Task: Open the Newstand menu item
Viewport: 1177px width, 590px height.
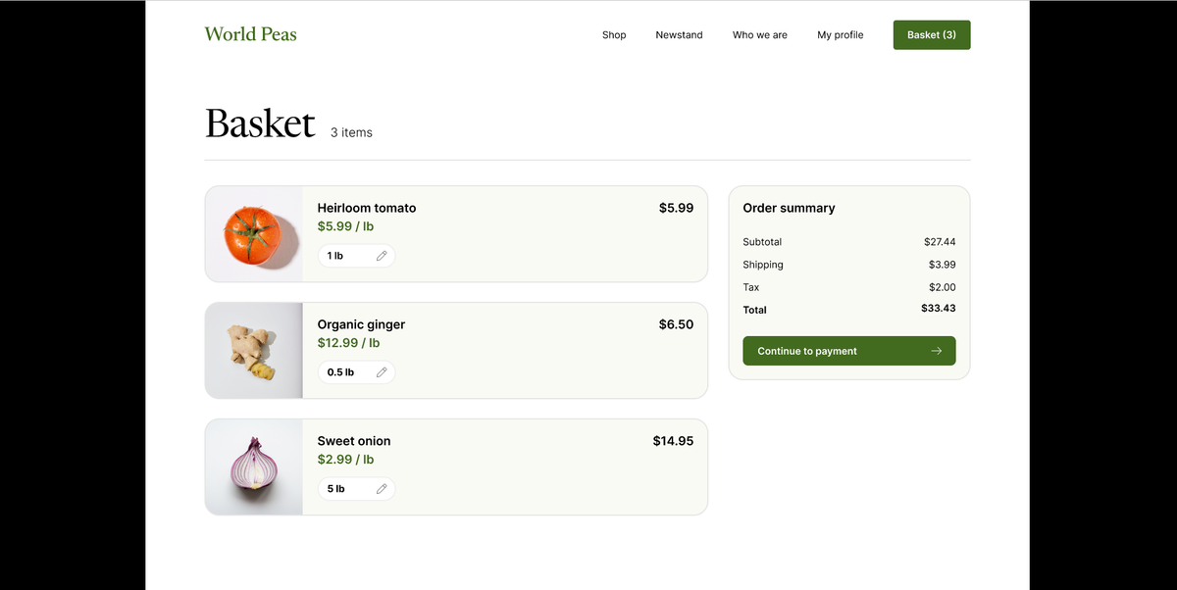Action: click(x=679, y=35)
